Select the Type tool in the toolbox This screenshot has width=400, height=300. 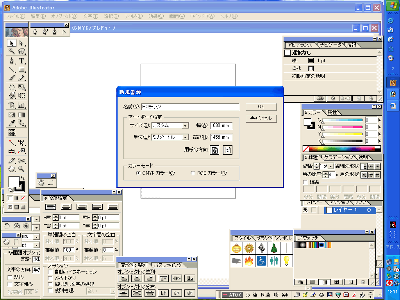(22, 61)
